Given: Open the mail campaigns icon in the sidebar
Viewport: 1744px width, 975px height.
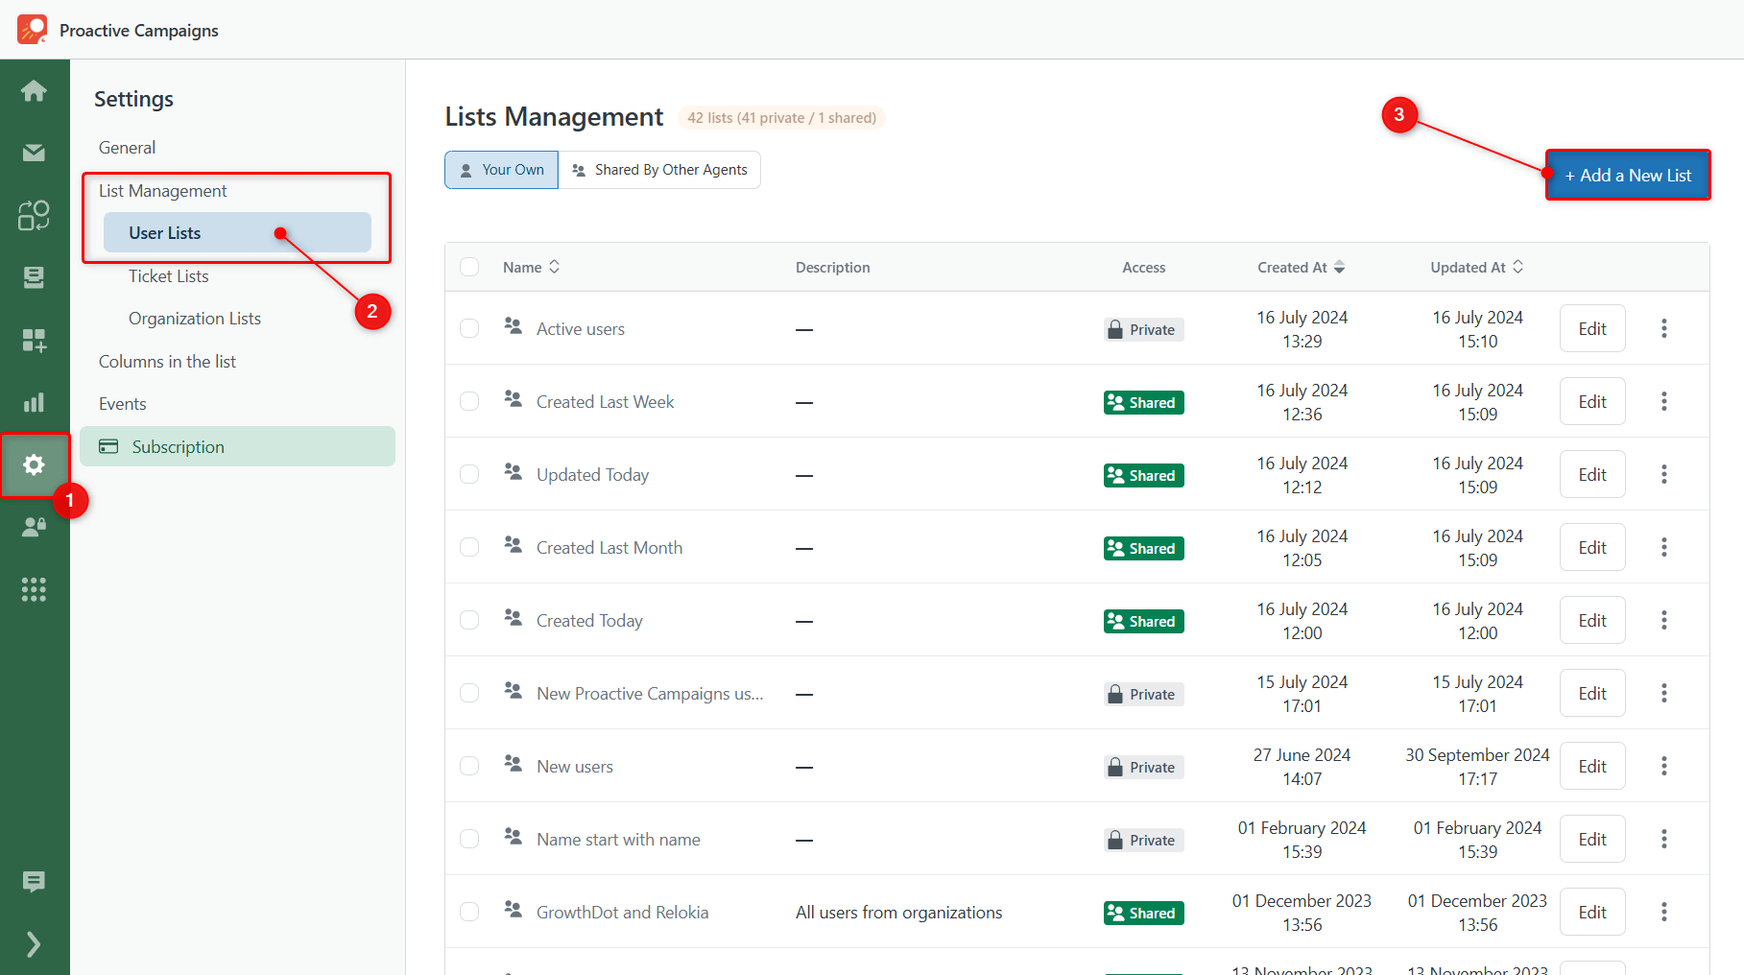Looking at the screenshot, I should point(34,153).
